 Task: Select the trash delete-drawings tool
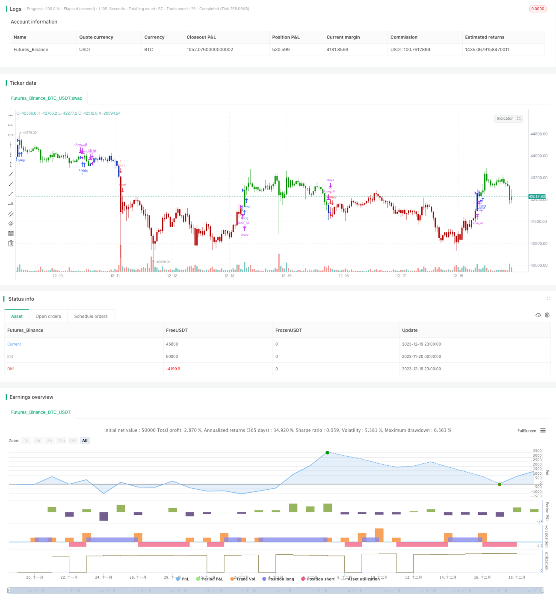(11, 243)
